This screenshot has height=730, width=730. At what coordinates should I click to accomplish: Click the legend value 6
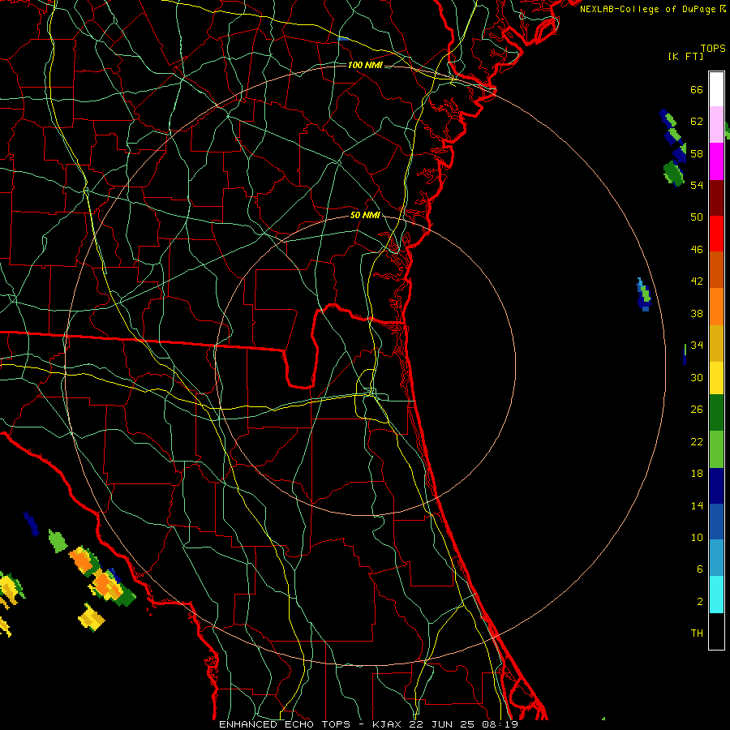click(700, 569)
